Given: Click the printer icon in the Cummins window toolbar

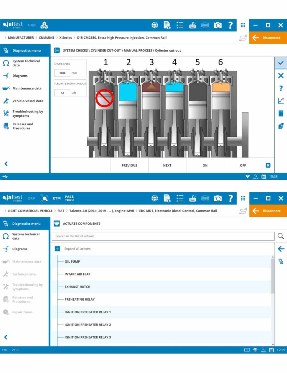Looking at the screenshot, I should [x=205, y=25].
